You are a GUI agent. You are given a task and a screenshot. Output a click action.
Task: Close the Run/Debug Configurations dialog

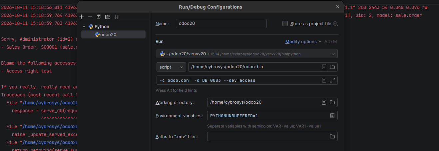338,7
